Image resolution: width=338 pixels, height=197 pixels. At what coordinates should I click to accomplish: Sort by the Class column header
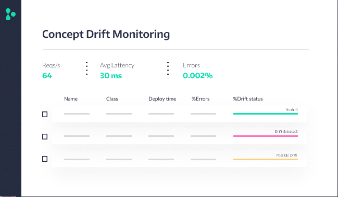pyautogui.click(x=112, y=98)
